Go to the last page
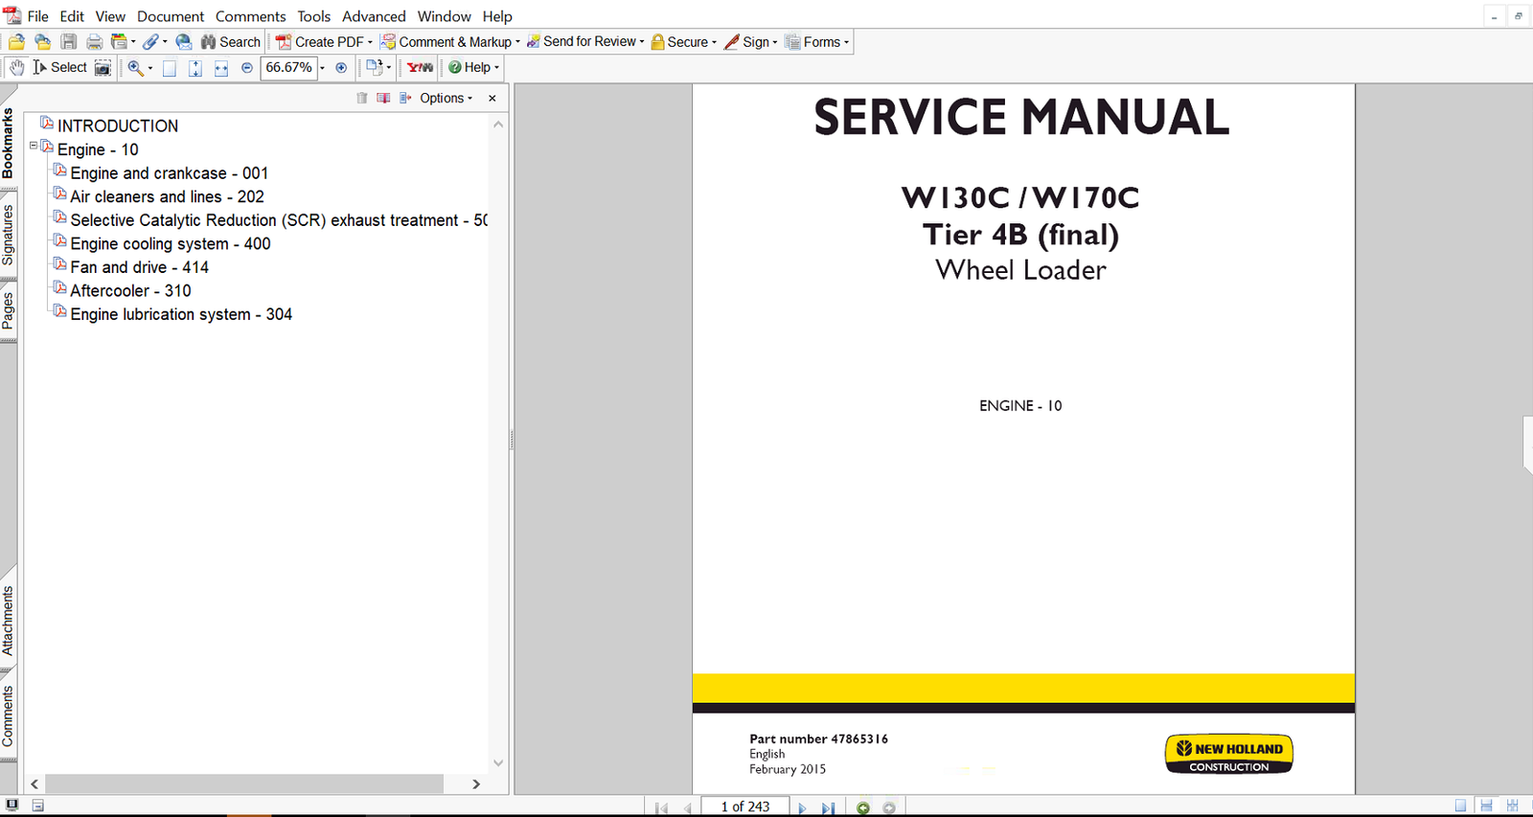1533x817 pixels. (x=828, y=807)
